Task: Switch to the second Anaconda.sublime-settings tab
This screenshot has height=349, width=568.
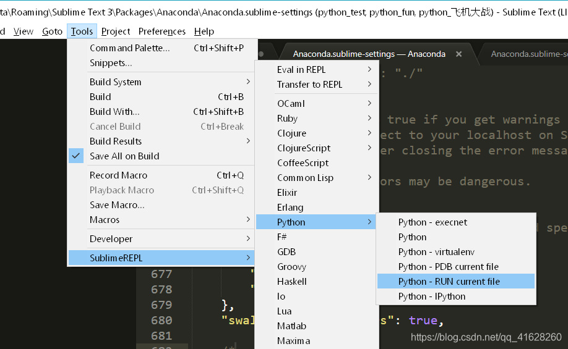Action: pyautogui.click(x=529, y=54)
